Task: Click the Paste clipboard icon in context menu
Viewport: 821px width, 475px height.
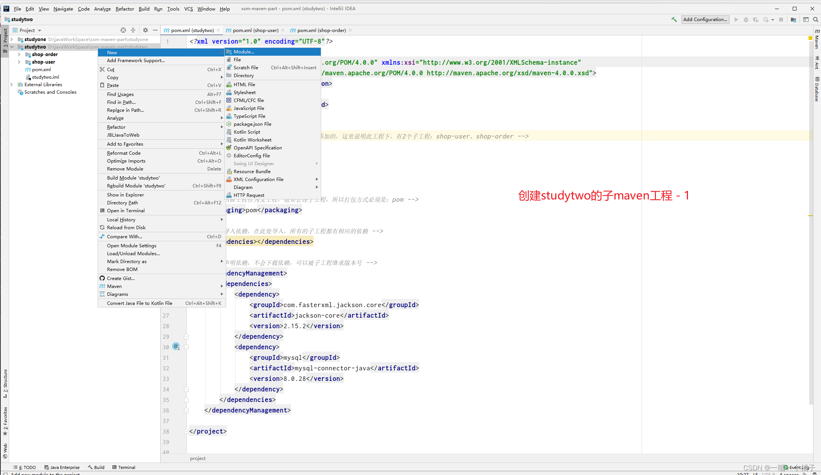Action: click(102, 85)
